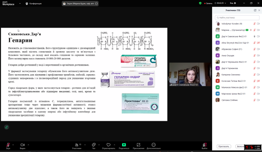The width and height of the screenshot is (262, 152).
Task: Open Участники participants panel icon
Action: [x=77, y=145]
